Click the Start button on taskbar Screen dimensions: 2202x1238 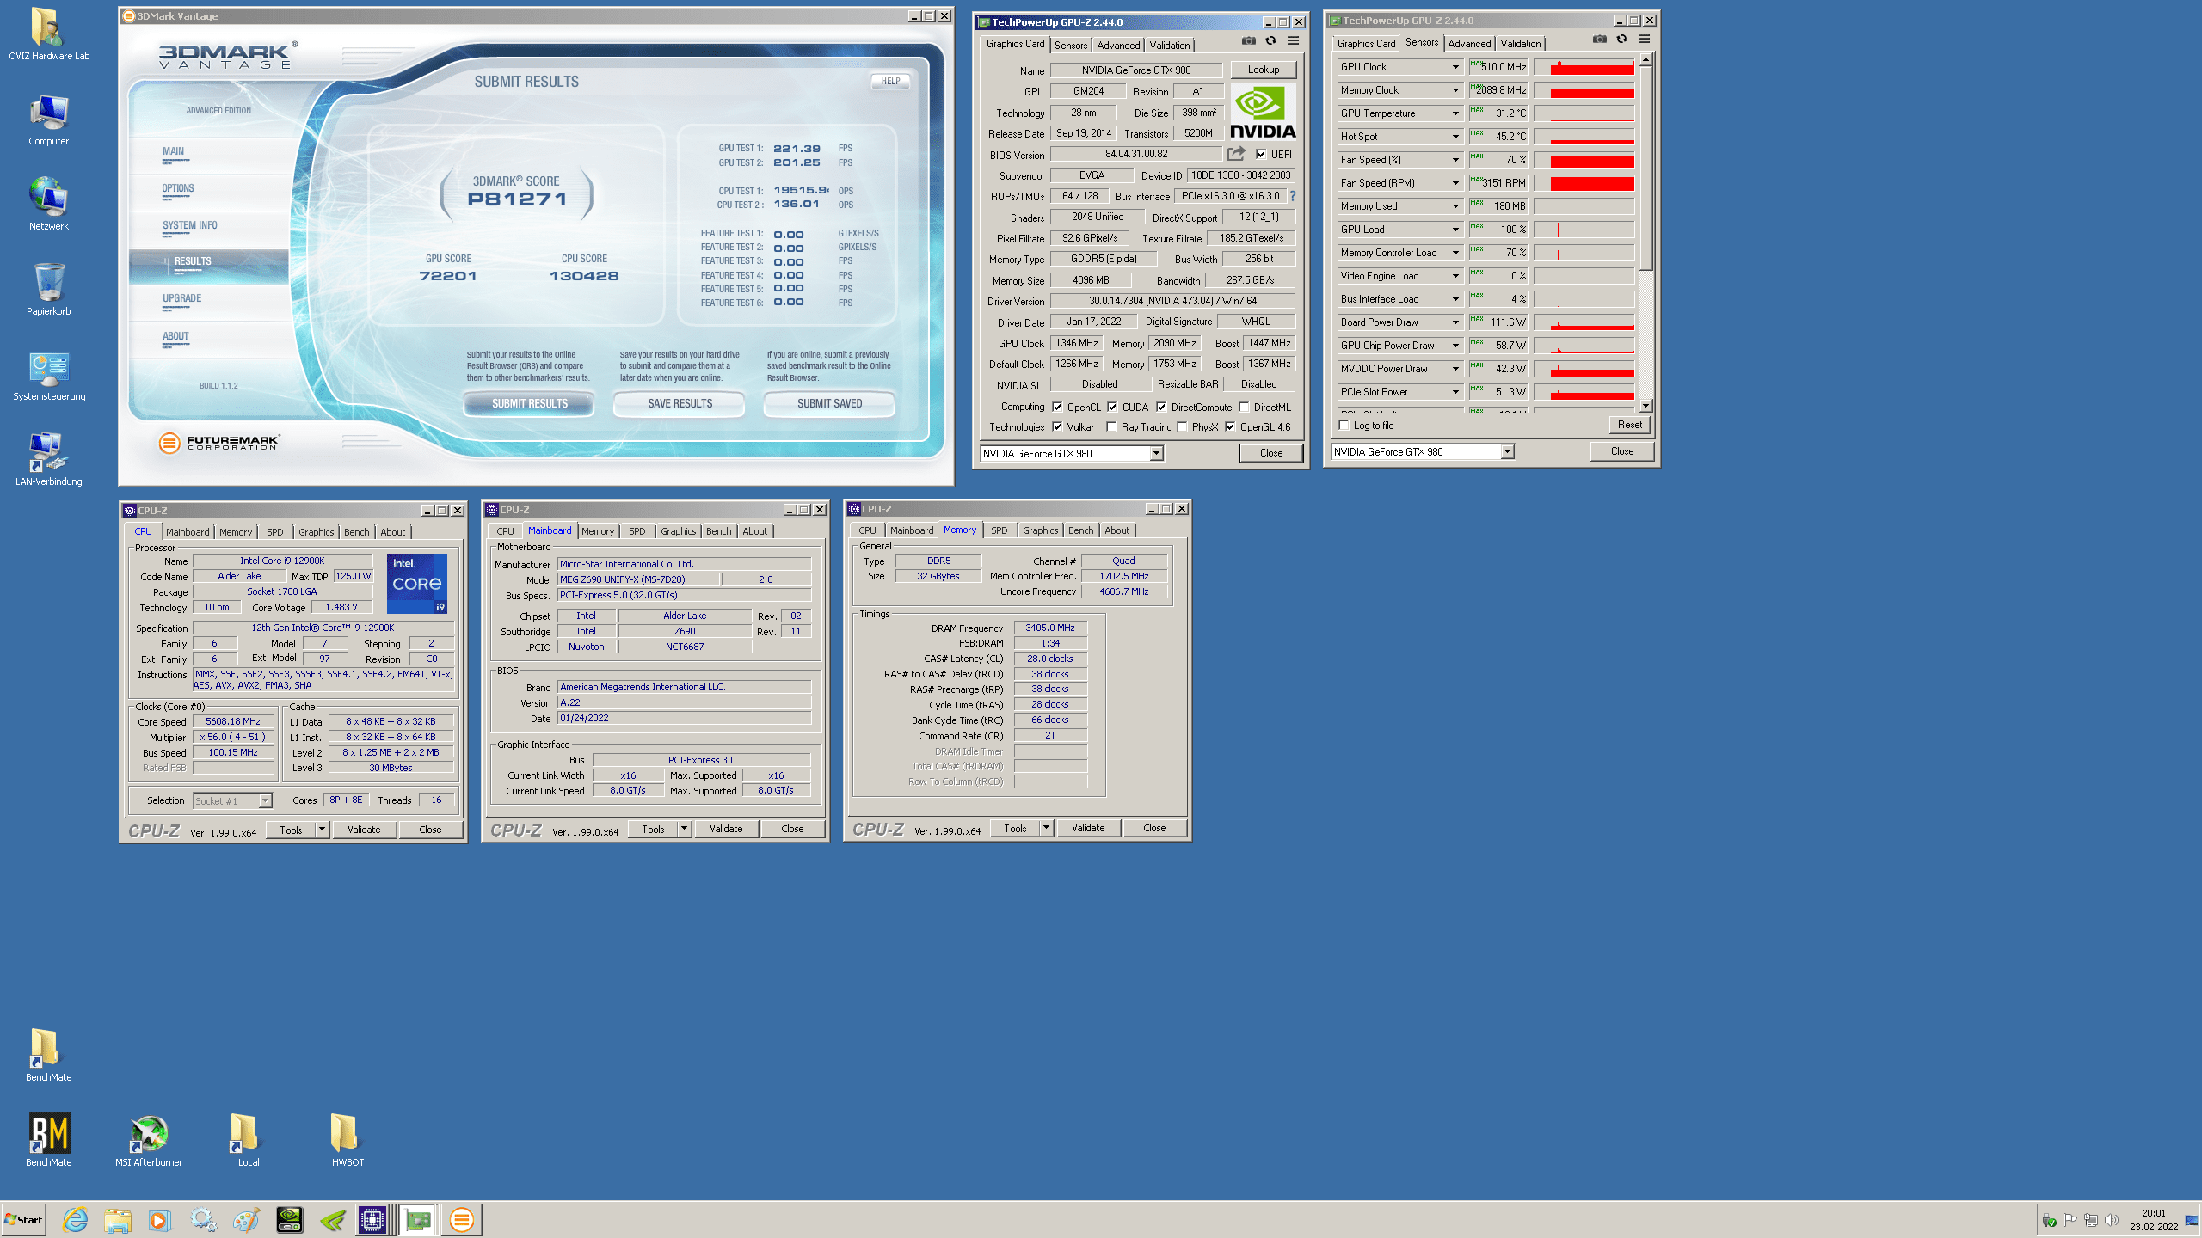tap(24, 1219)
